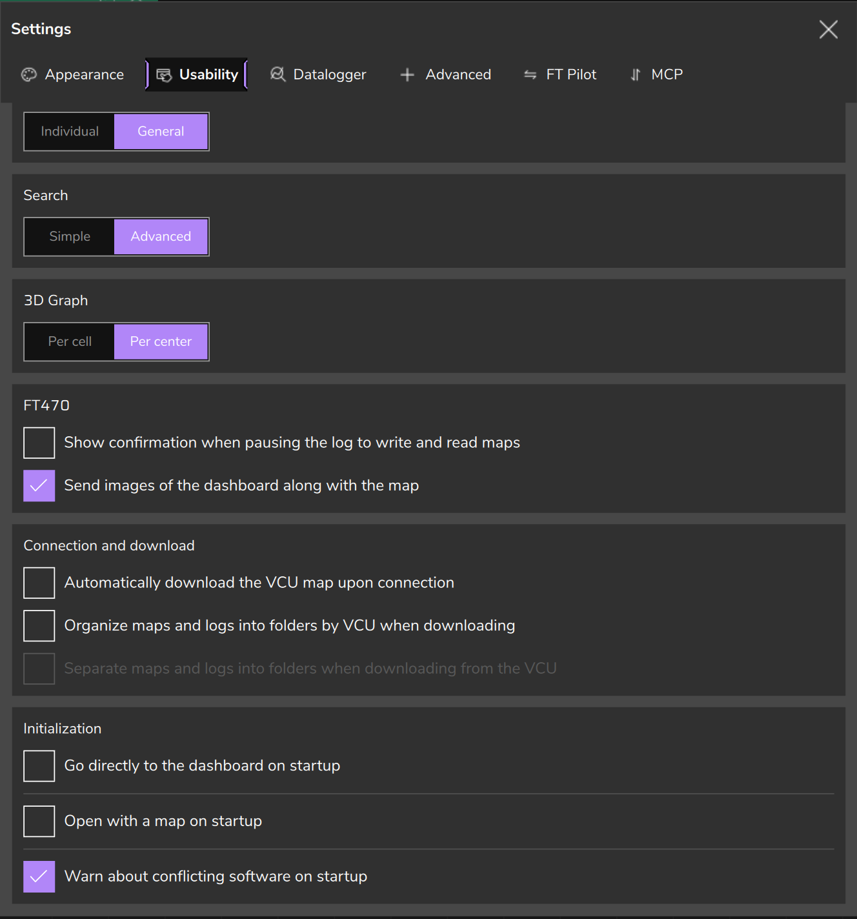
Task: Set 3D Graph to Per center
Action: [161, 342]
